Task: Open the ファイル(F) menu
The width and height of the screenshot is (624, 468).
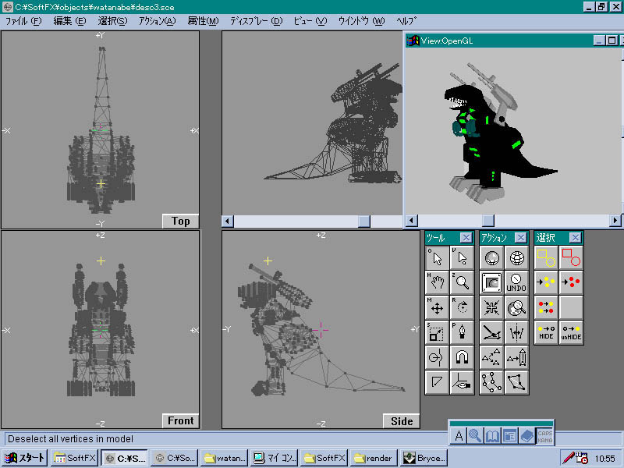Action: pyautogui.click(x=23, y=21)
